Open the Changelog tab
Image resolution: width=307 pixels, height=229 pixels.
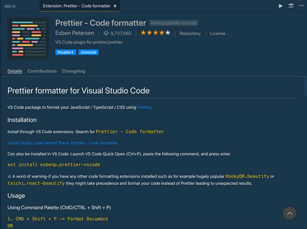coord(73,71)
